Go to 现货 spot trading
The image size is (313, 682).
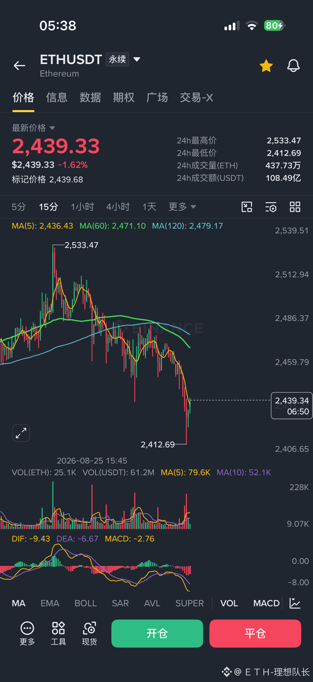(90, 634)
